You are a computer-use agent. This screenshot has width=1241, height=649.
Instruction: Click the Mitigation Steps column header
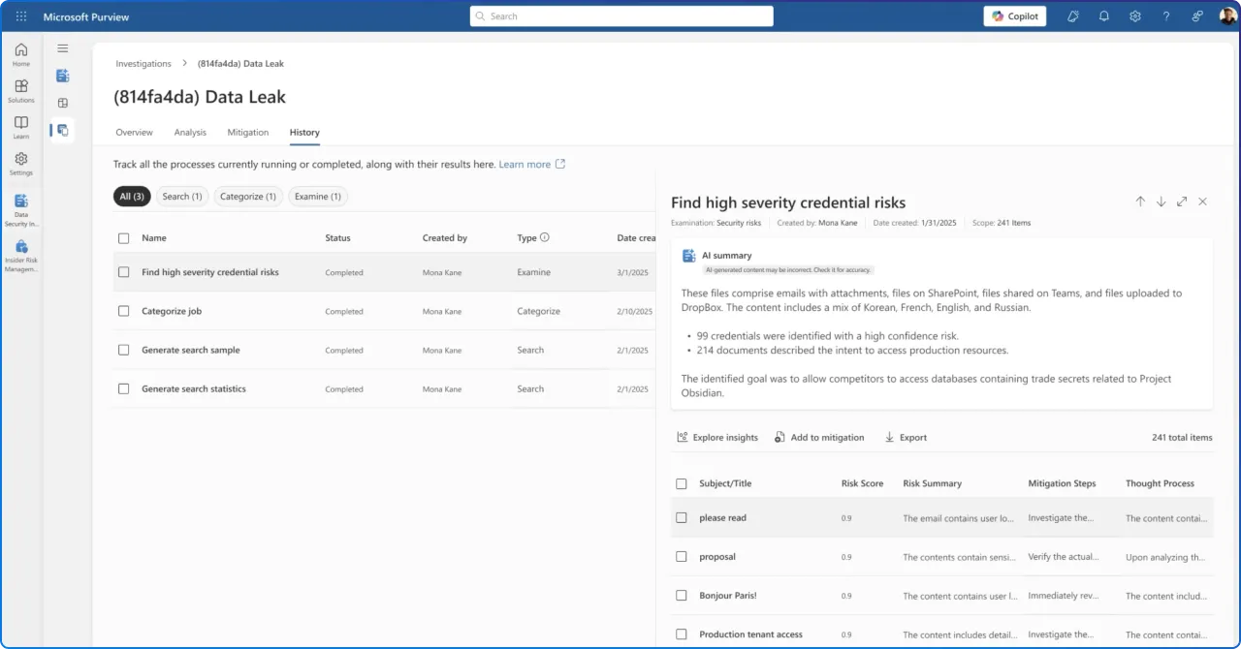pos(1063,483)
